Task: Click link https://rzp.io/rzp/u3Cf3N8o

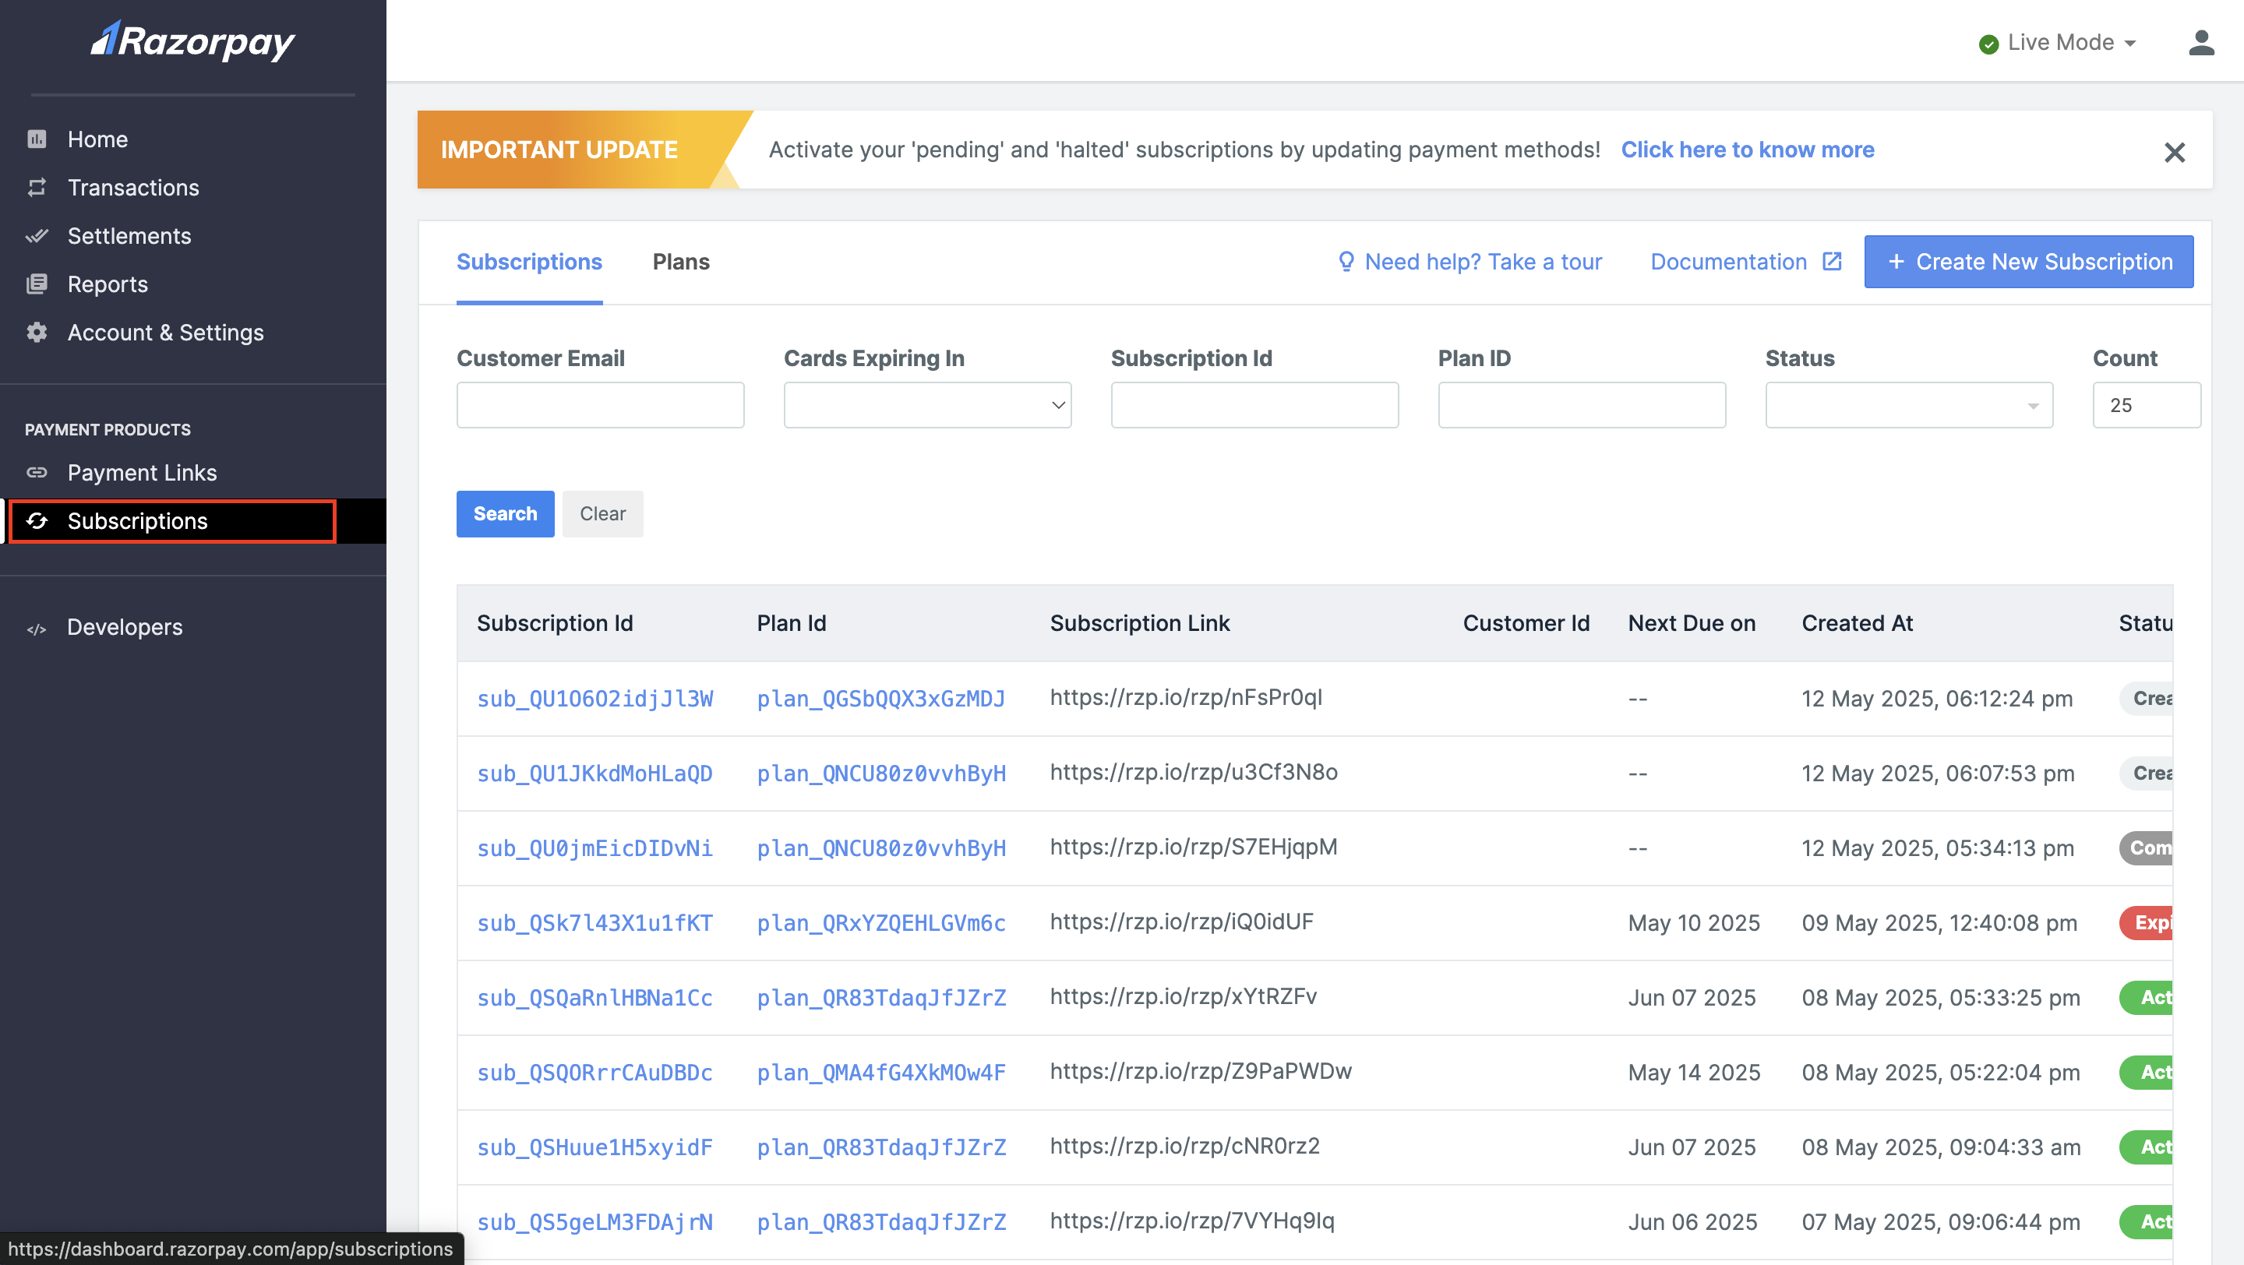Action: pos(1194,772)
